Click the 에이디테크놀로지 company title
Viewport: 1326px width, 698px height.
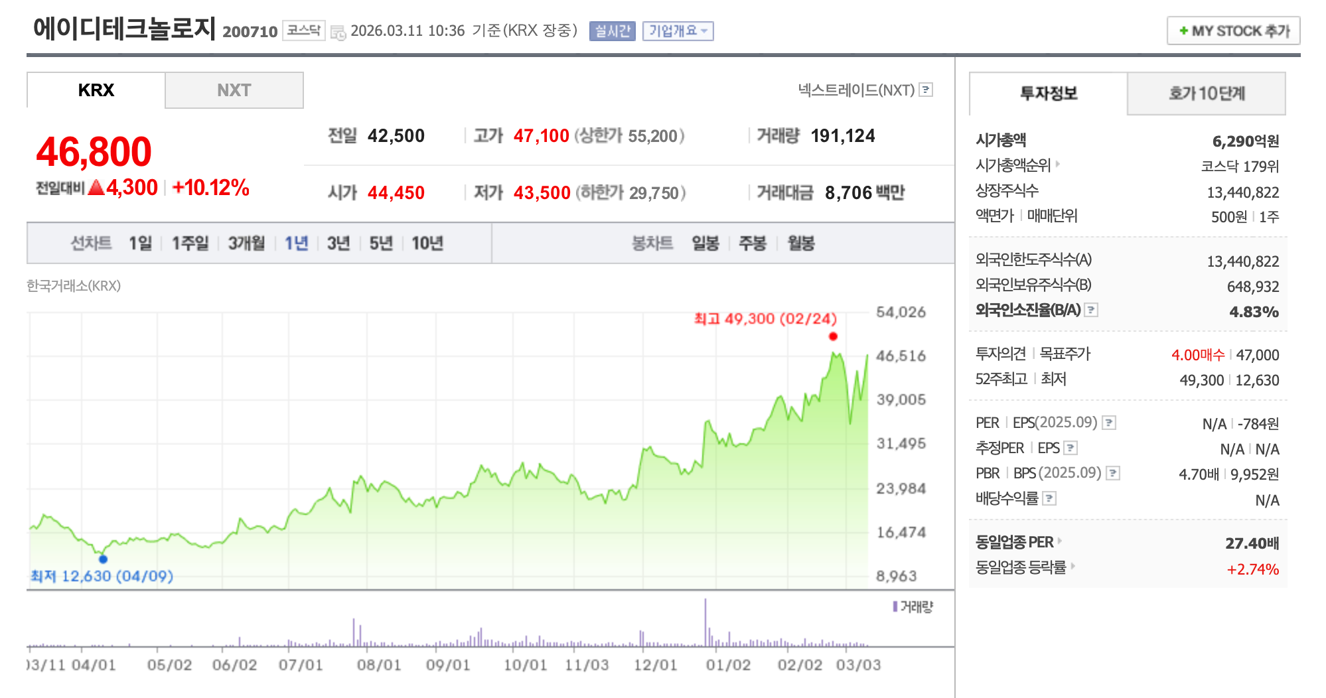(125, 29)
